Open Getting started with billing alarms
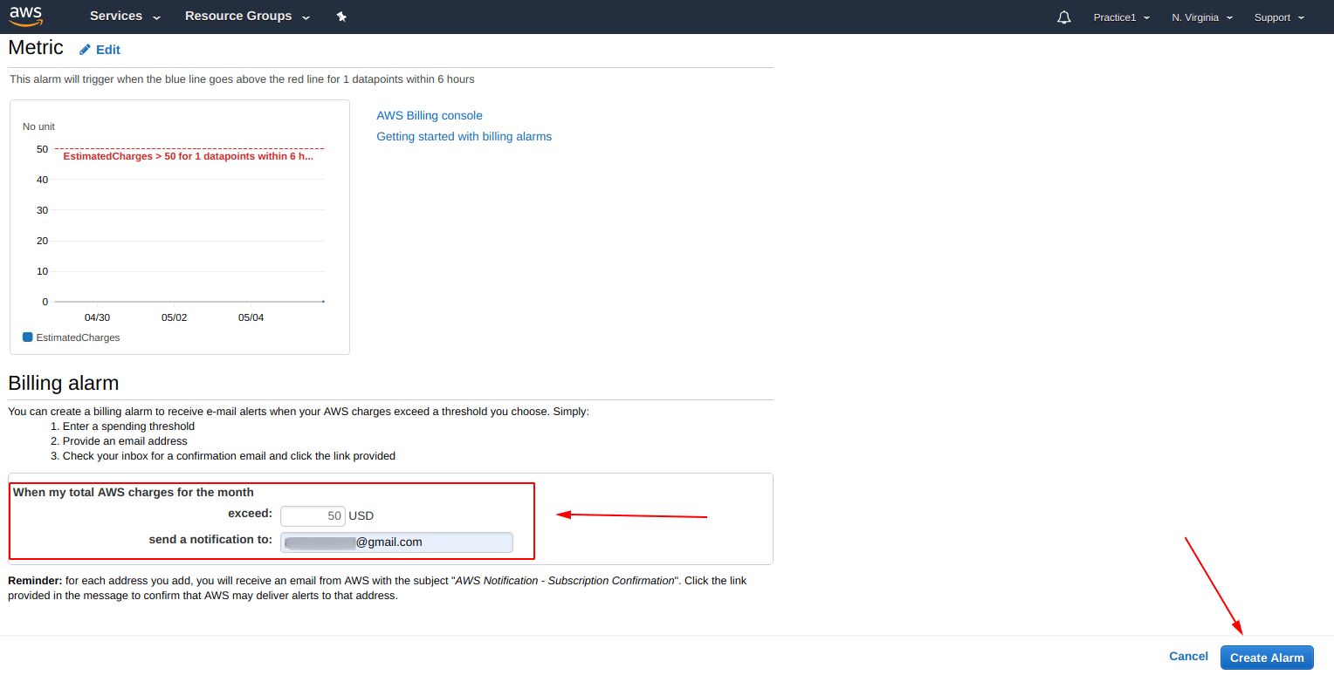Image resolution: width=1334 pixels, height=675 pixels. [464, 136]
